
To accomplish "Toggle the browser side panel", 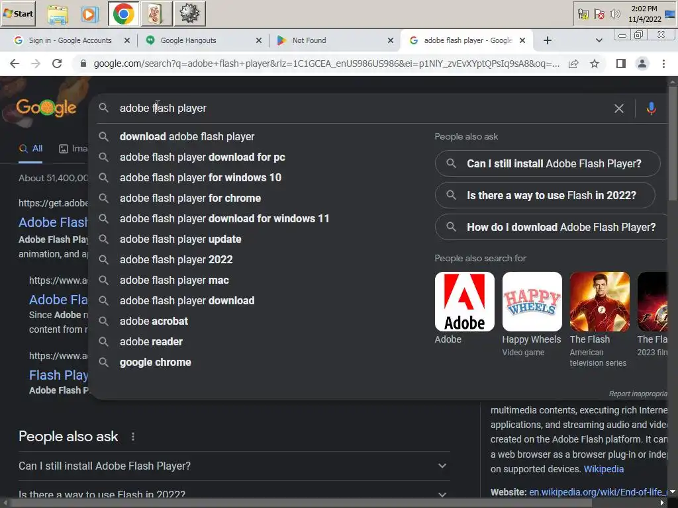I will [621, 64].
